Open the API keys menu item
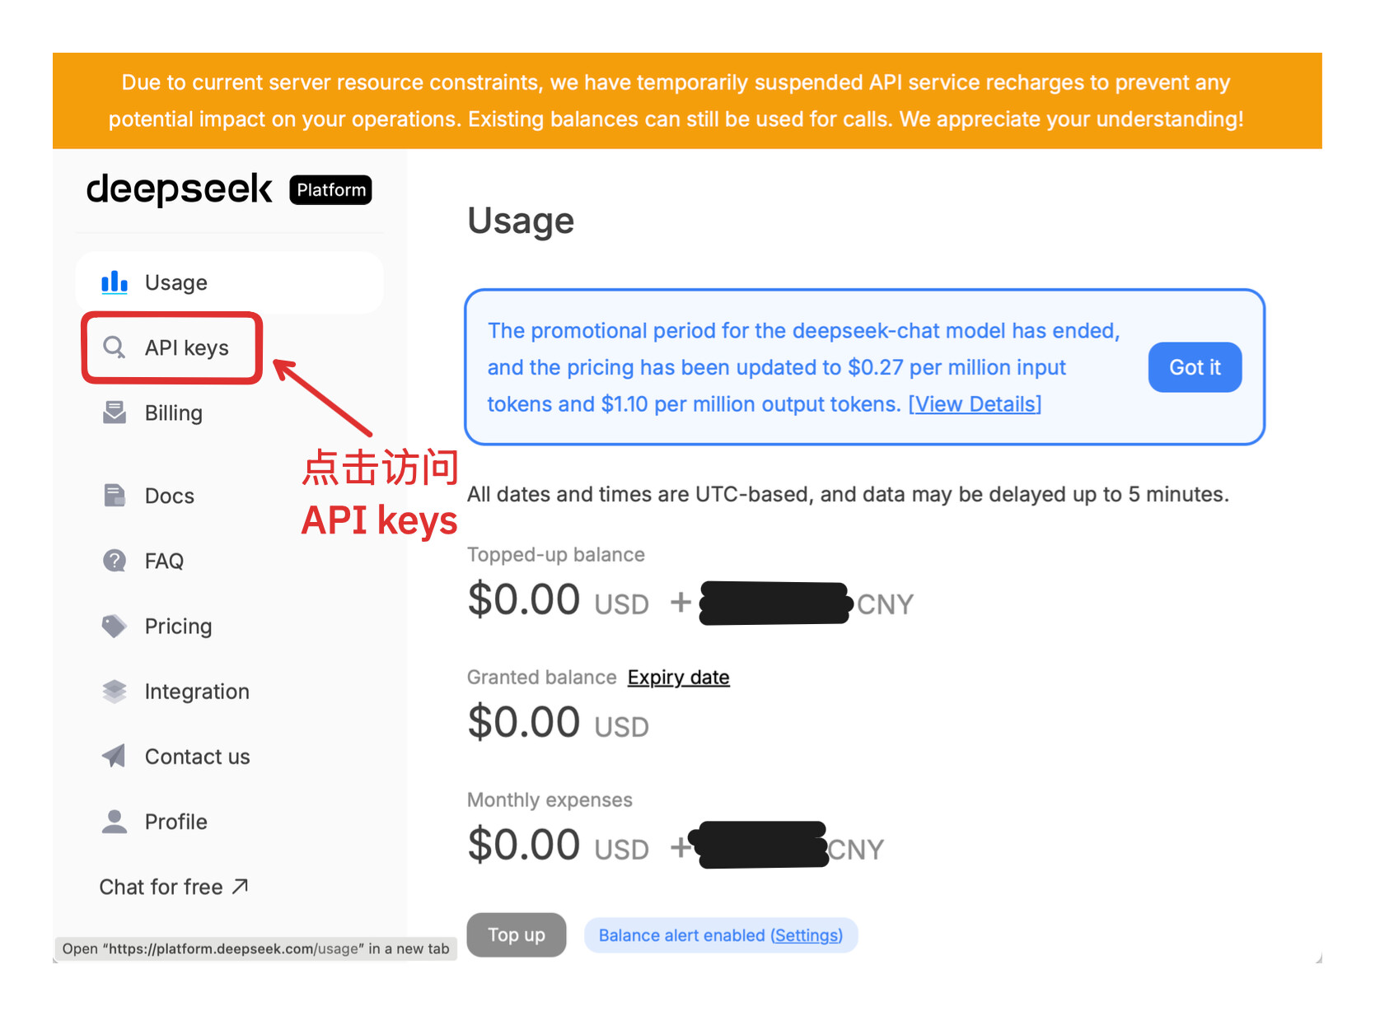Viewport: 1375px width, 1016px height. [x=171, y=347]
